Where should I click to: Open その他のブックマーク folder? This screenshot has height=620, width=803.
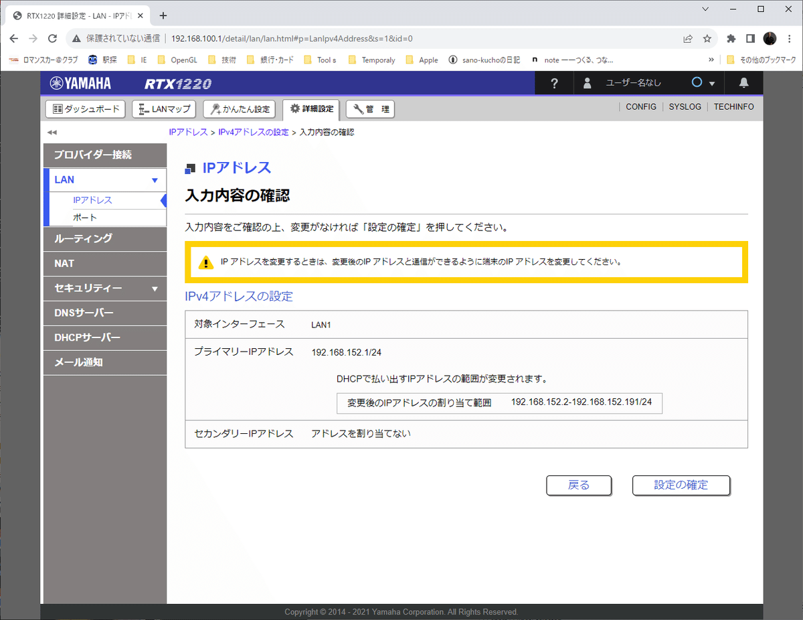[x=760, y=60]
